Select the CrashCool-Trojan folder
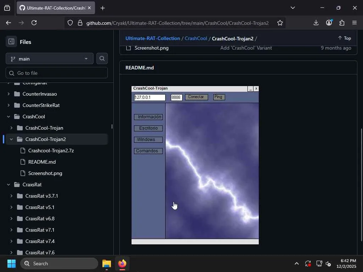Image resolution: width=363 pixels, height=272 pixels. 44,128
